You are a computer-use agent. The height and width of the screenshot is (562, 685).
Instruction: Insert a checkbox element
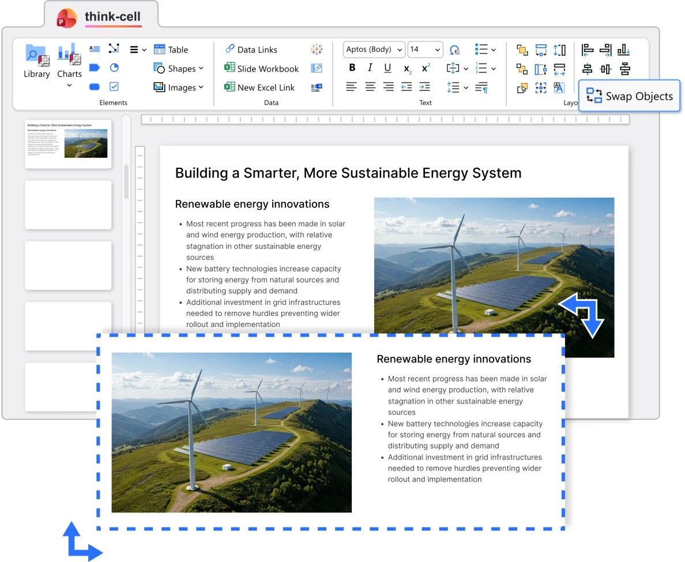point(114,86)
